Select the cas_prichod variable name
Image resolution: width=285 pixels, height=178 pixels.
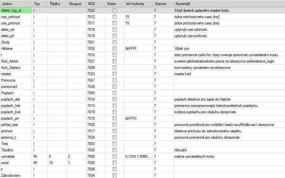10,23
